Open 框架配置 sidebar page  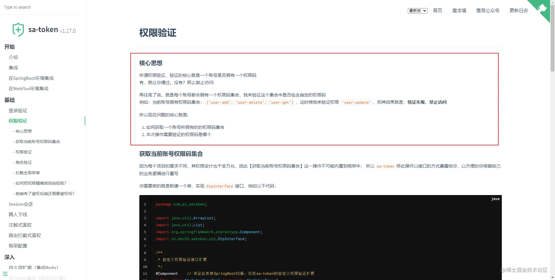(x=18, y=246)
